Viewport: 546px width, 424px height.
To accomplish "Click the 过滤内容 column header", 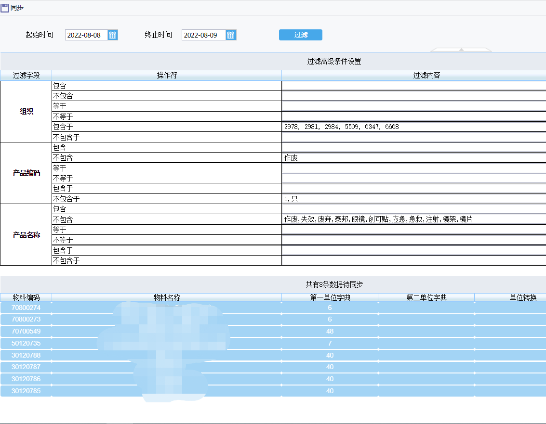I will pyautogui.click(x=414, y=75).
